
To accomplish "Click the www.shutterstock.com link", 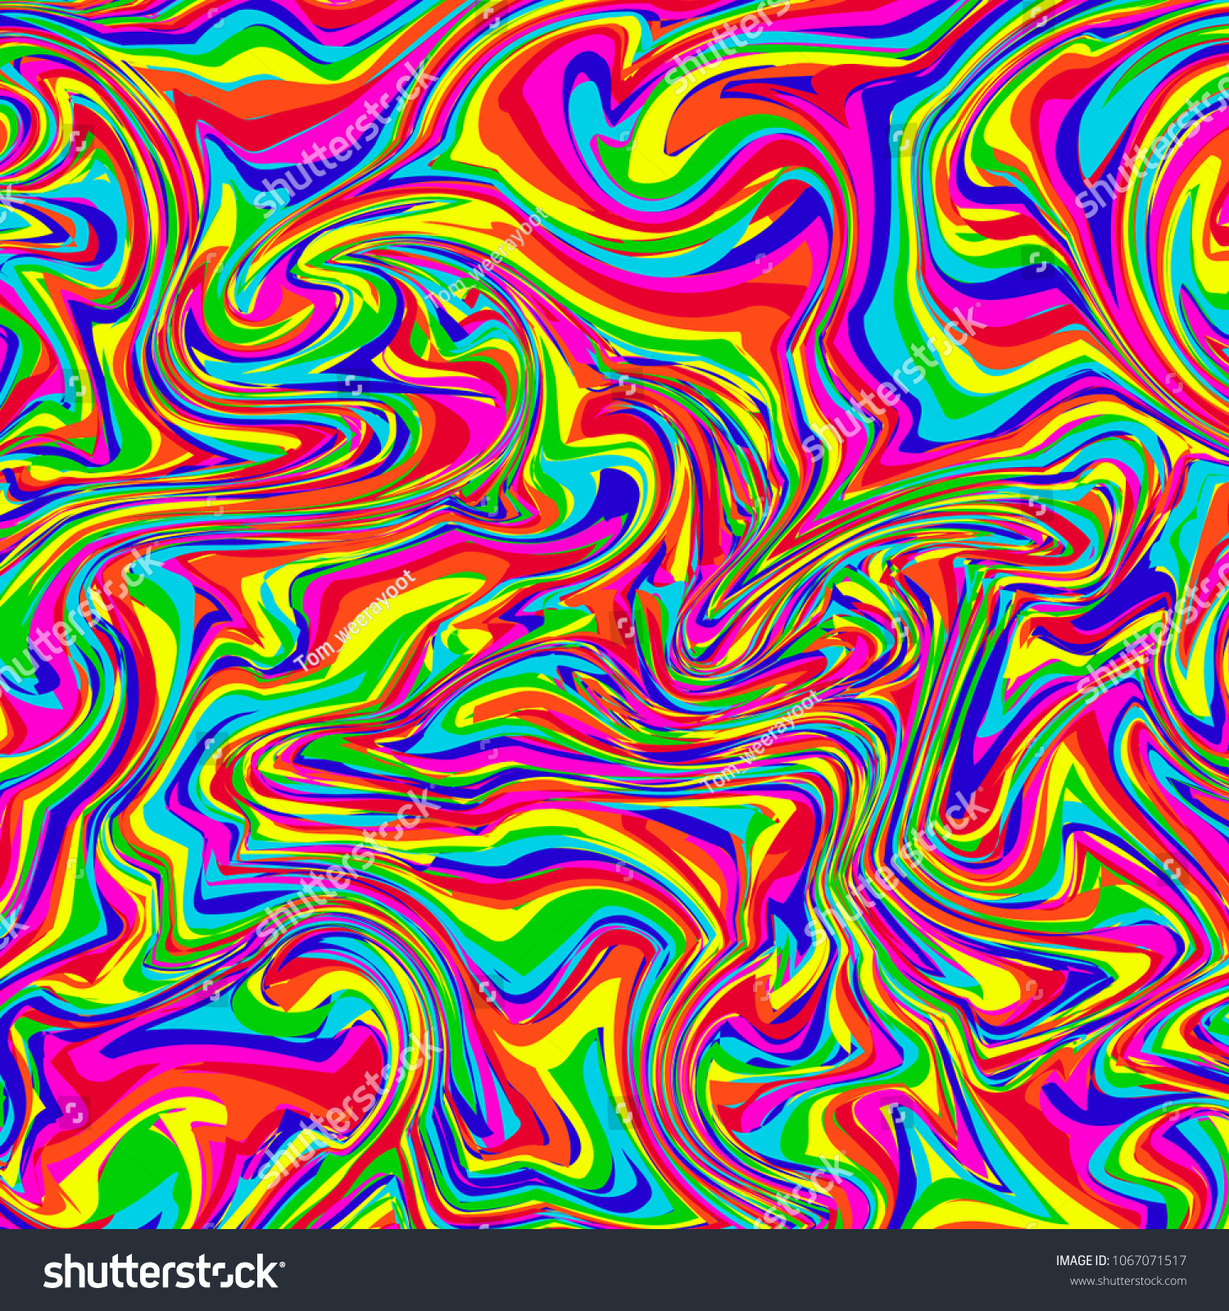I will (1128, 1282).
